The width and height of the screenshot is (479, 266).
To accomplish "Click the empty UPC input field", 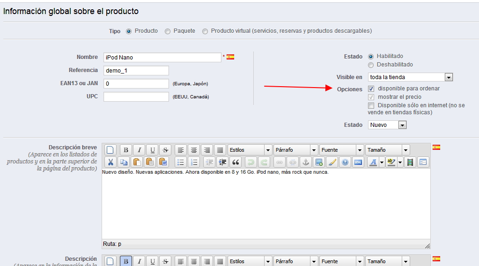I will [136, 97].
